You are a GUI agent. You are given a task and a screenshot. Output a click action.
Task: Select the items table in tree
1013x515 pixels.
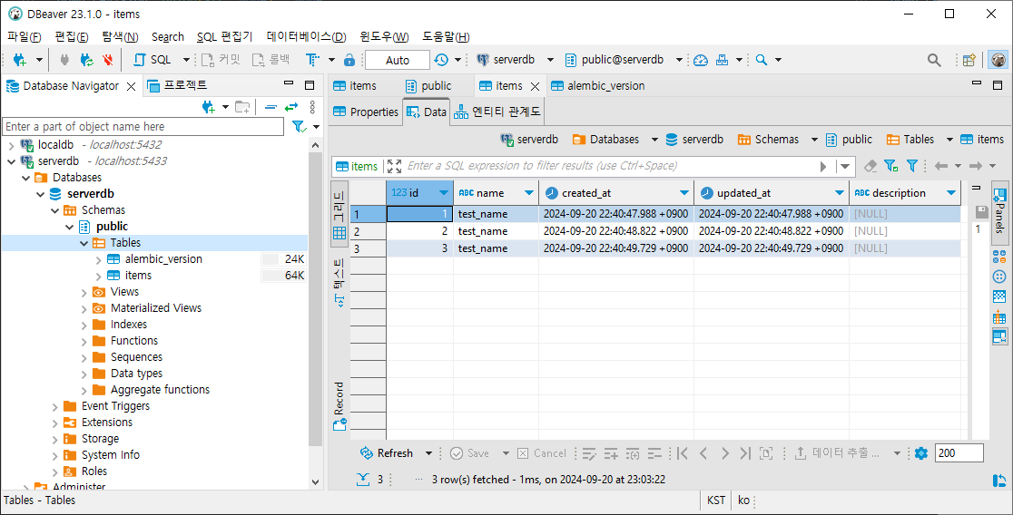pos(138,276)
